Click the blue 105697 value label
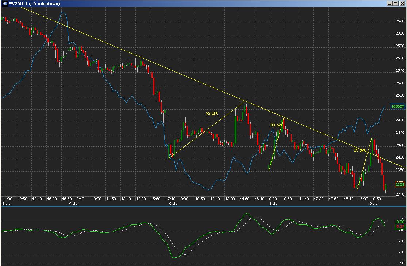This screenshot has width=407, height=266. (397, 107)
